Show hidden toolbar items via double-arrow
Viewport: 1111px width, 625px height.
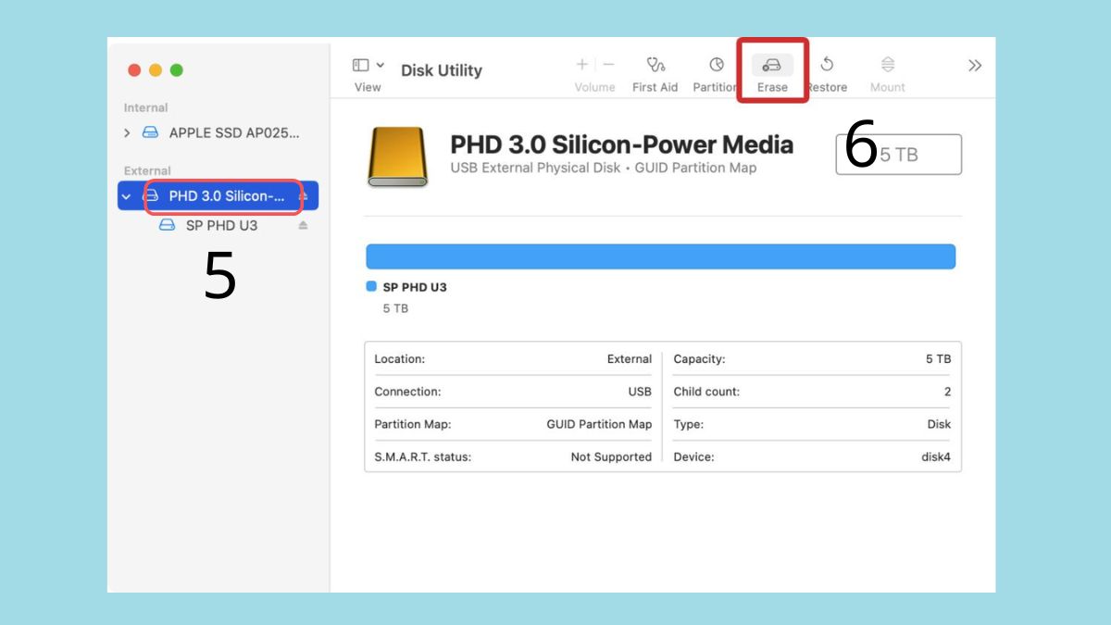pos(974,65)
